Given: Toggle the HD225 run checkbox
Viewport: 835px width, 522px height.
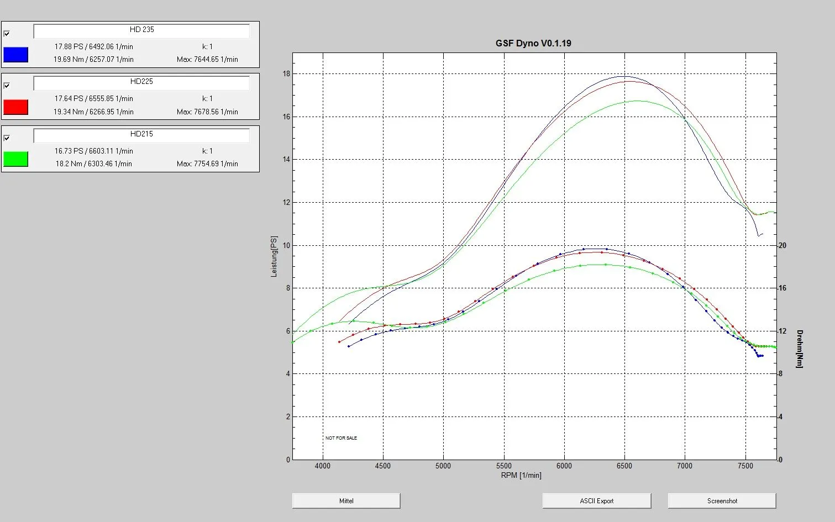Looking at the screenshot, I should [7, 86].
